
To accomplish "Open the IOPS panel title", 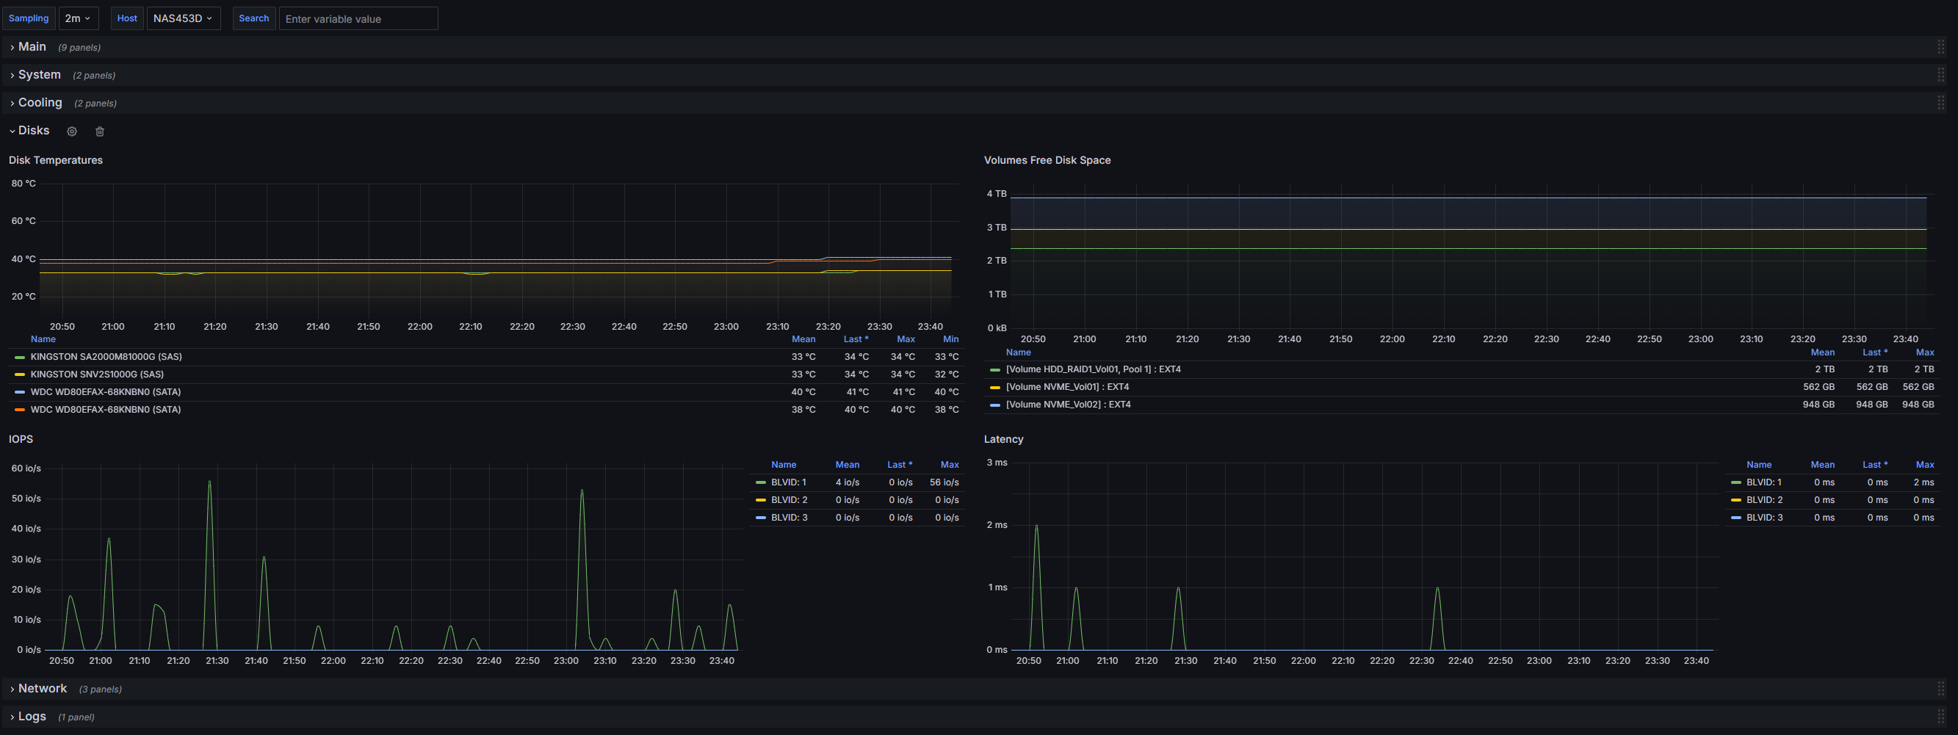I will [x=21, y=439].
